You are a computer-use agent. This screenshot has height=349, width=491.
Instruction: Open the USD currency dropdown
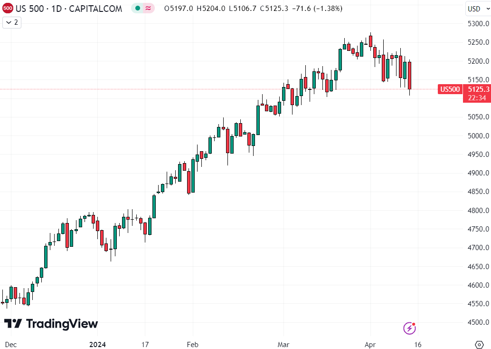pos(476,8)
